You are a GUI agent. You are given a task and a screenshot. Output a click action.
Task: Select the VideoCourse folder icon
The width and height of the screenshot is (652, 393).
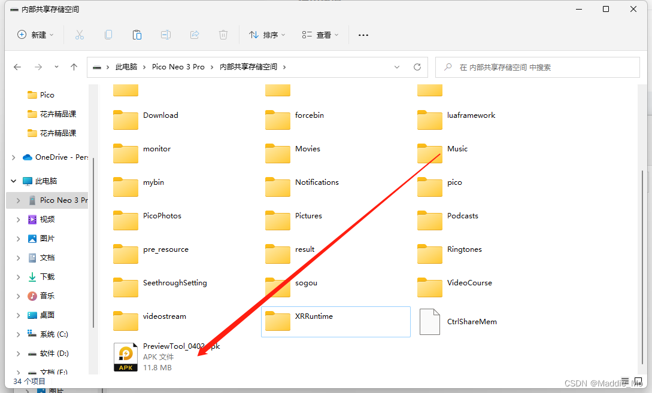pyautogui.click(x=429, y=288)
